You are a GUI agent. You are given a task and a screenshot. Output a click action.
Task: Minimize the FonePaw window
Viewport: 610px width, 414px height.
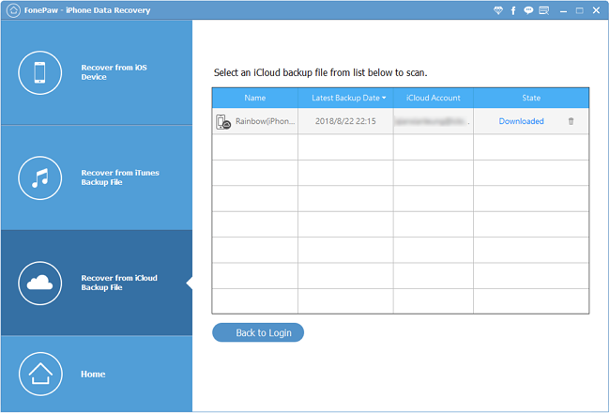563,11
